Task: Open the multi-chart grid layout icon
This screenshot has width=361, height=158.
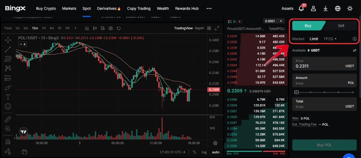Action: [209, 28]
